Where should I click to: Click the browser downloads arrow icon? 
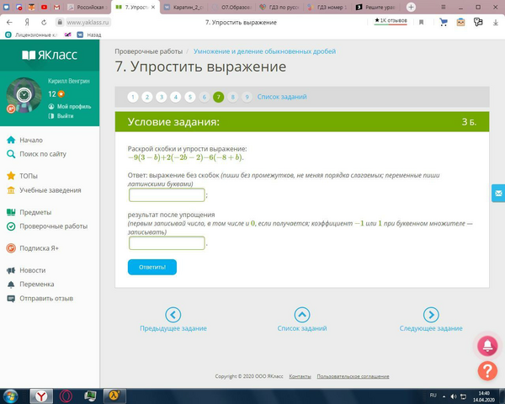(496, 22)
